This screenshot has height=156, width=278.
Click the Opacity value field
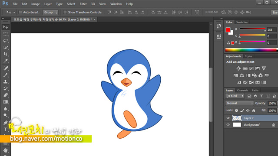(x=272, y=103)
